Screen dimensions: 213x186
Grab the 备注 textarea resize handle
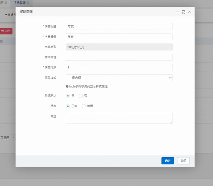coord(171,122)
